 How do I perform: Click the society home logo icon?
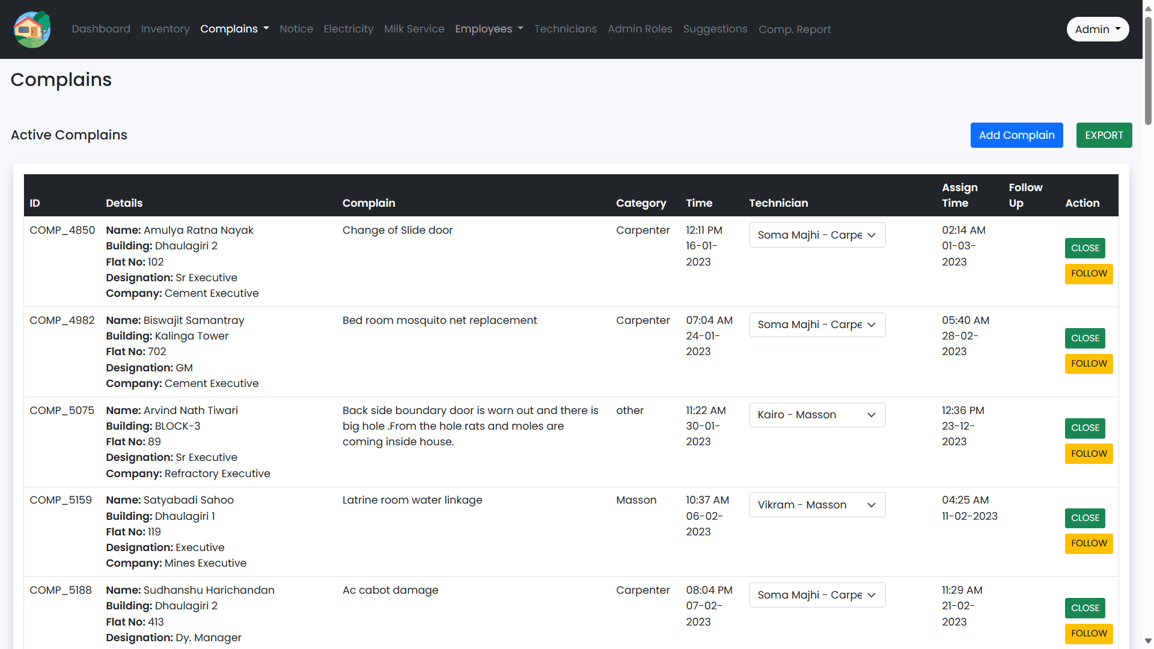click(31, 29)
